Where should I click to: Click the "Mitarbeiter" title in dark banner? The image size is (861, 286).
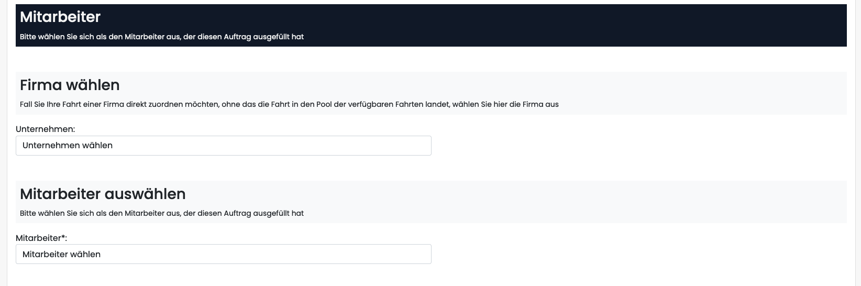60,17
